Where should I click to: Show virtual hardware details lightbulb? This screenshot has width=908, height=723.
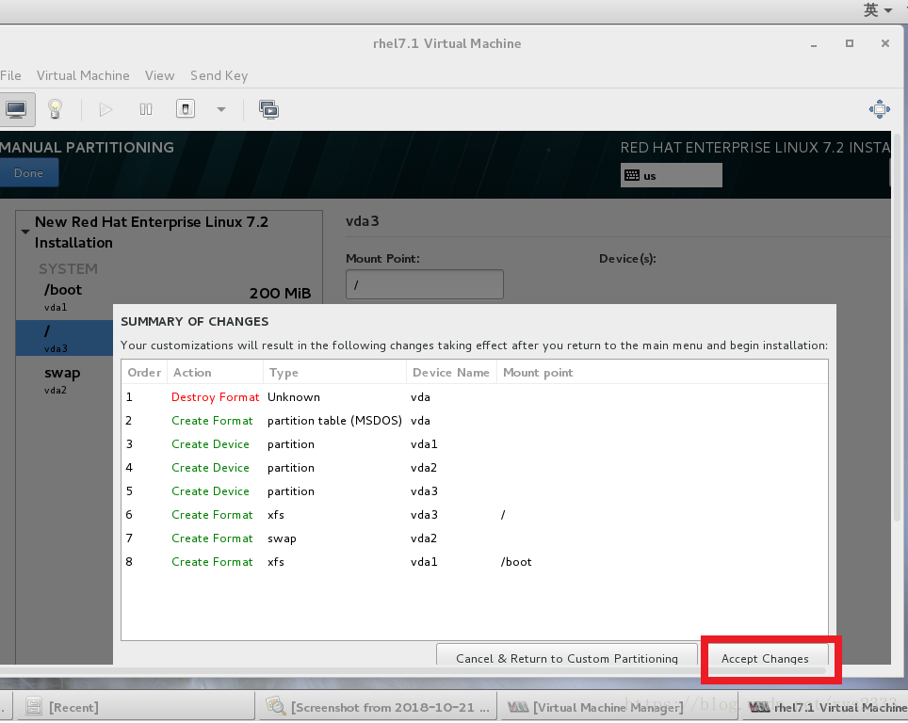55,109
